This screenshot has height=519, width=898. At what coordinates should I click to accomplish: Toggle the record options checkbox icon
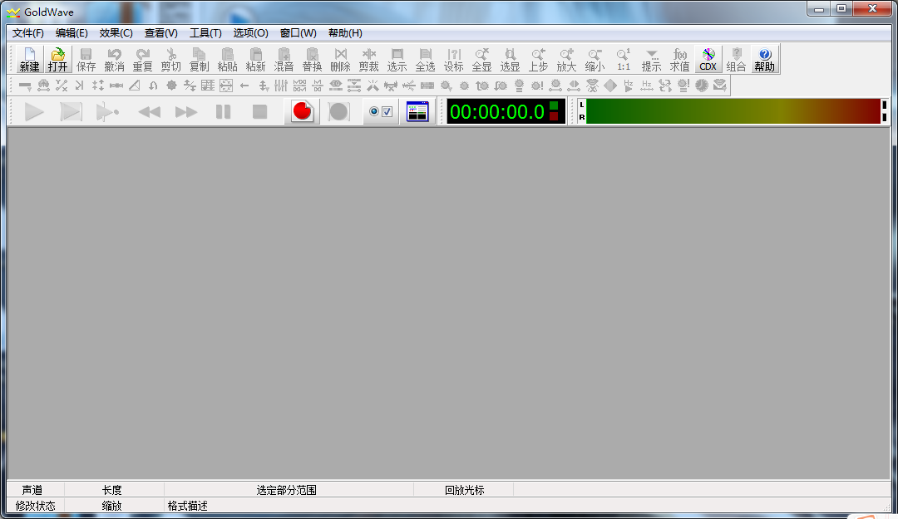[381, 111]
